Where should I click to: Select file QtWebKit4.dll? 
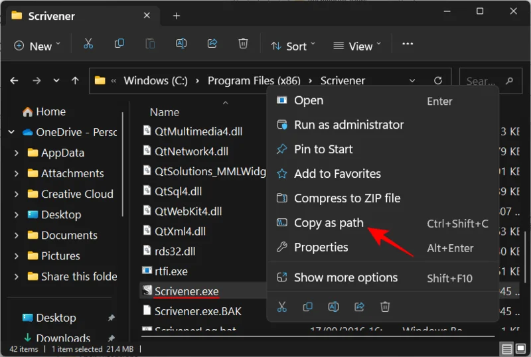point(189,212)
